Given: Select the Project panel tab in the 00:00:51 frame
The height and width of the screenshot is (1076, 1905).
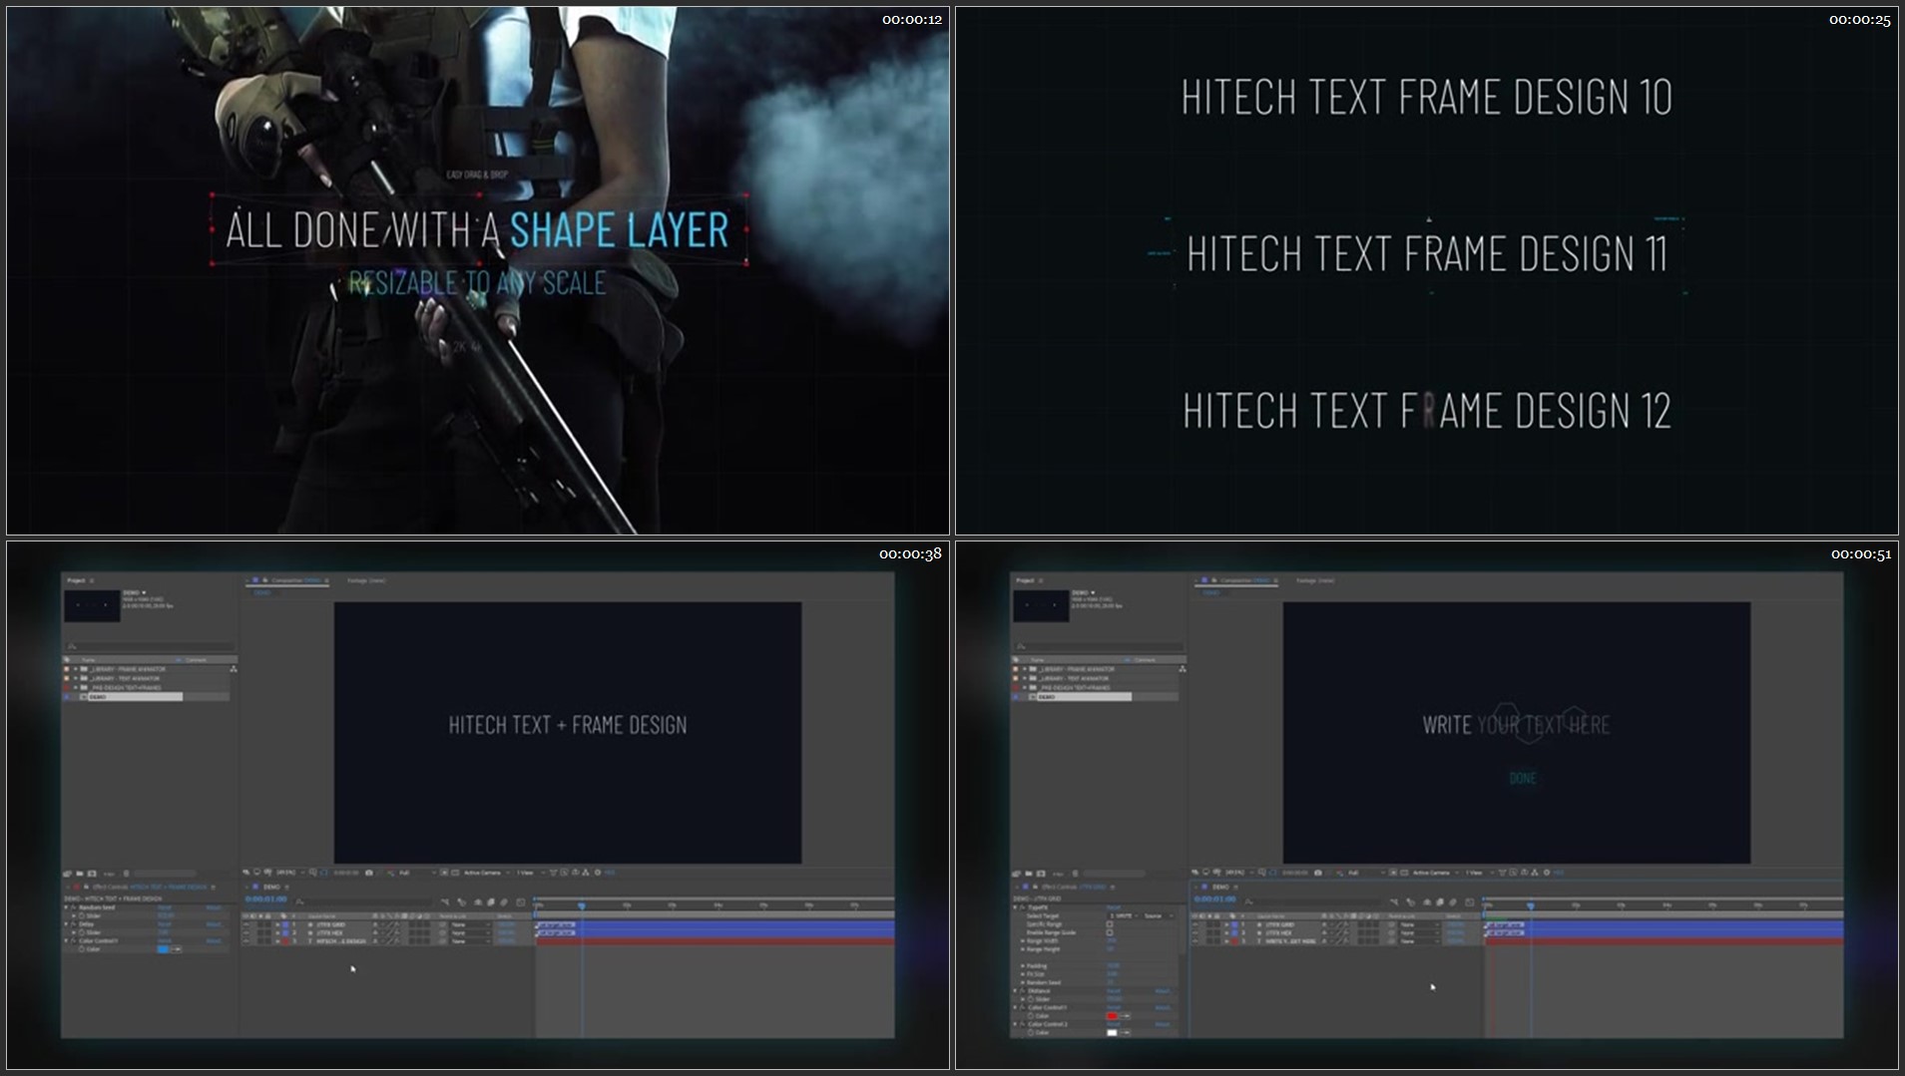Looking at the screenshot, I should click(x=1025, y=580).
